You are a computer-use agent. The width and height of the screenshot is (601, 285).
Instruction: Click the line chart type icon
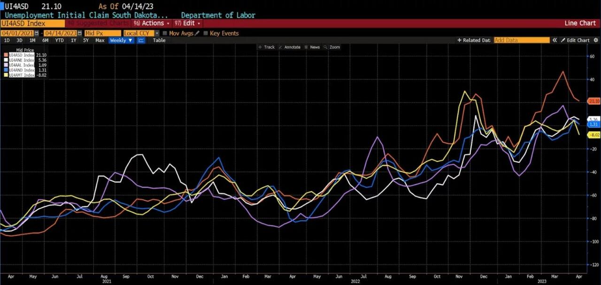click(x=141, y=40)
